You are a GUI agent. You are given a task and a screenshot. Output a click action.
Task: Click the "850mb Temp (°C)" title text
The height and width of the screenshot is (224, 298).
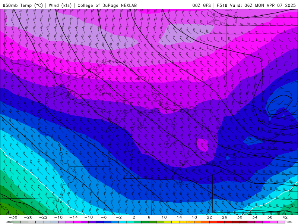click(23, 5)
